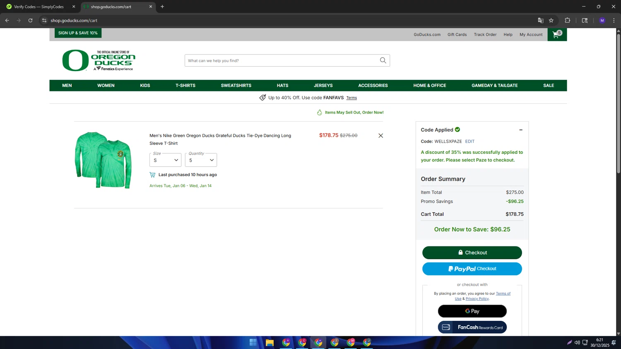The image size is (621, 349).
Task: Open the GoDucks.com link
Action: 427,35
